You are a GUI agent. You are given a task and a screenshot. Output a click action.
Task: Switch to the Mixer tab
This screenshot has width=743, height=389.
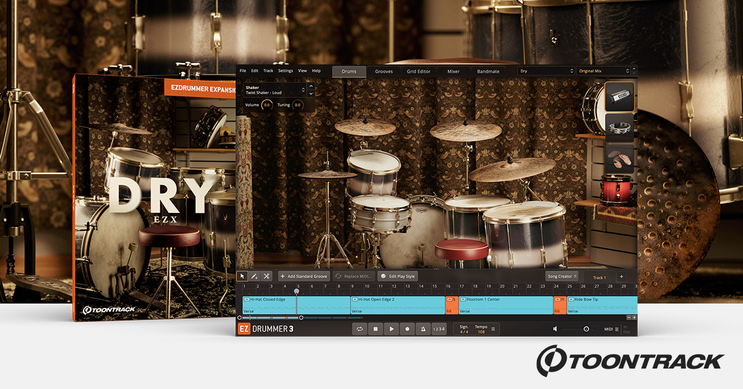453,71
